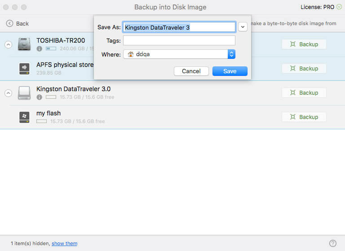Expand the save dialog with chevron button
345x251 pixels.
tap(243, 27)
